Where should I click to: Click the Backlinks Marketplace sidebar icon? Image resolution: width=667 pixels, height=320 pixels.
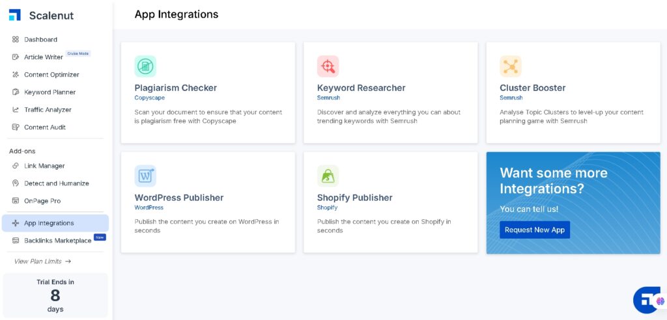pos(16,241)
